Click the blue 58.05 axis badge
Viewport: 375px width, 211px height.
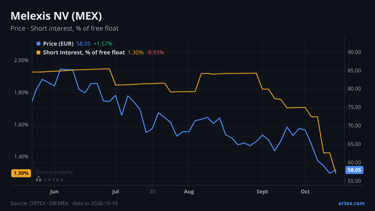(354, 170)
